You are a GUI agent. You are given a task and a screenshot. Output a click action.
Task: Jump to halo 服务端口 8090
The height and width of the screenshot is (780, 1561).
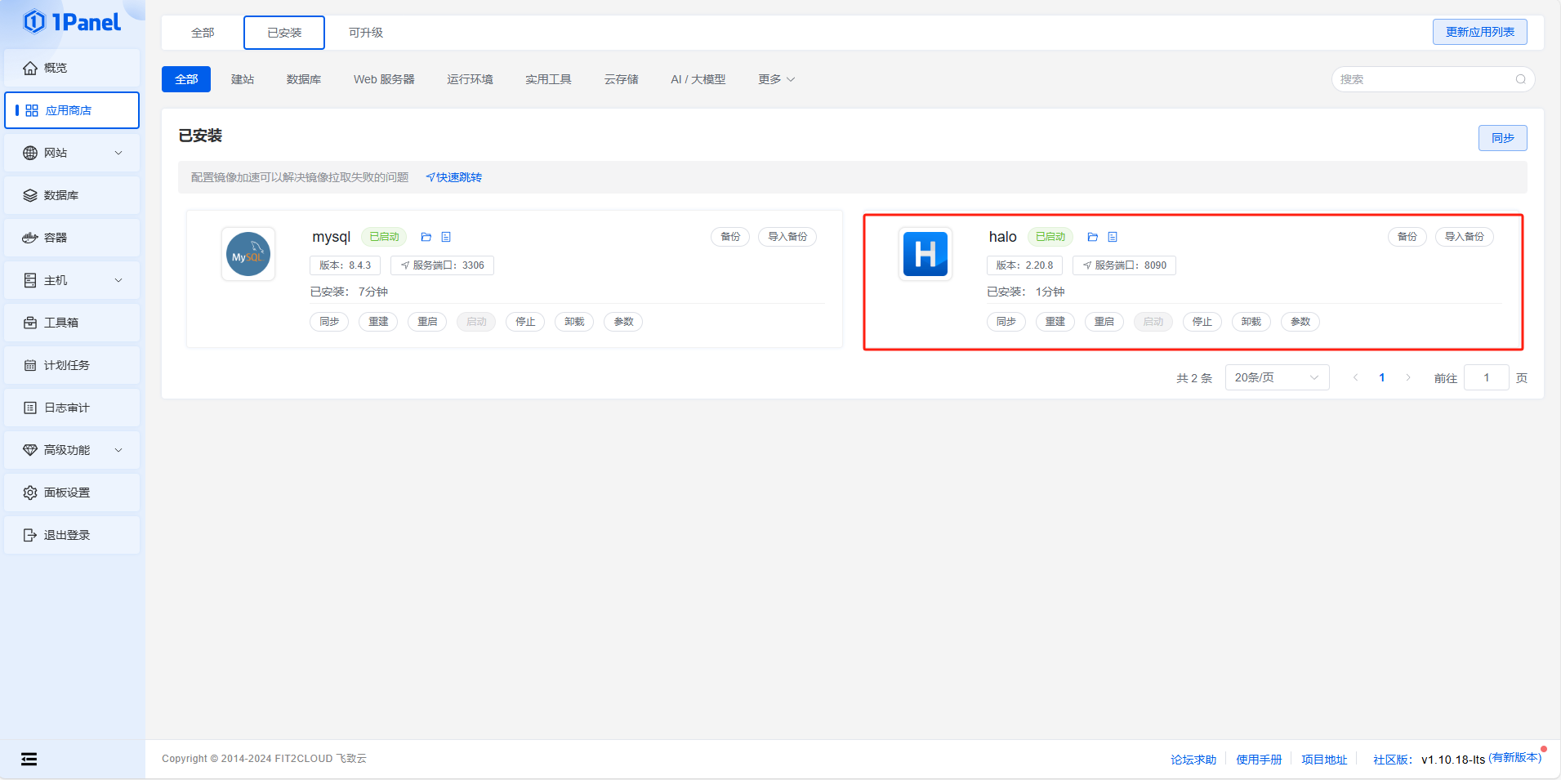point(1124,265)
